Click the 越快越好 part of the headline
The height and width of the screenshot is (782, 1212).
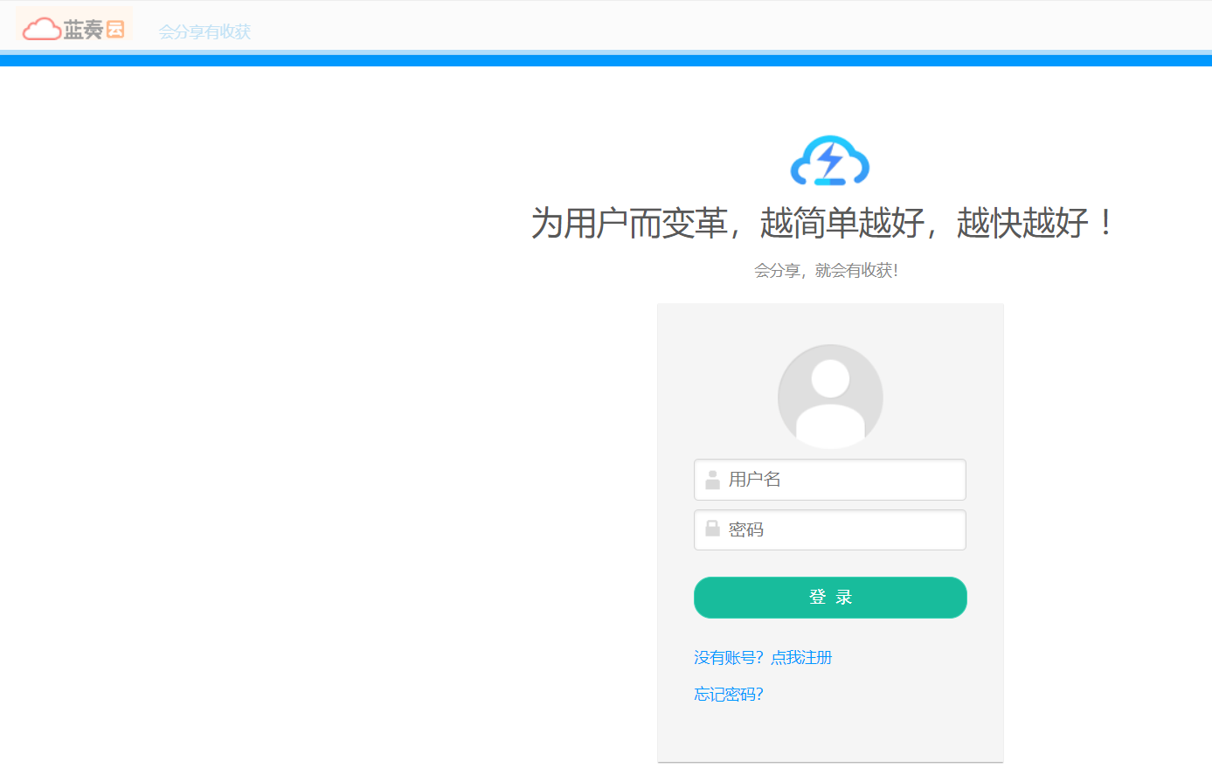1022,223
